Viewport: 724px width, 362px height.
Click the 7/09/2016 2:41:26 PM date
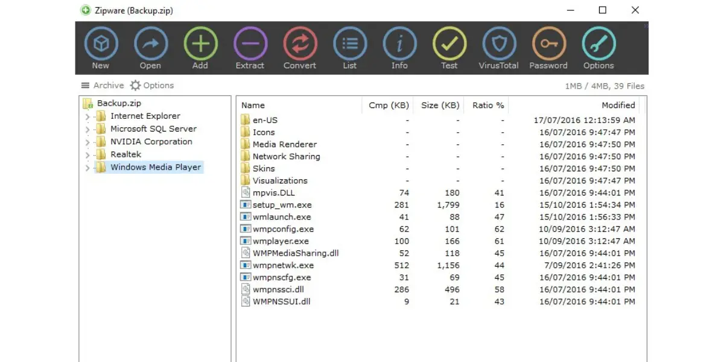click(x=590, y=265)
